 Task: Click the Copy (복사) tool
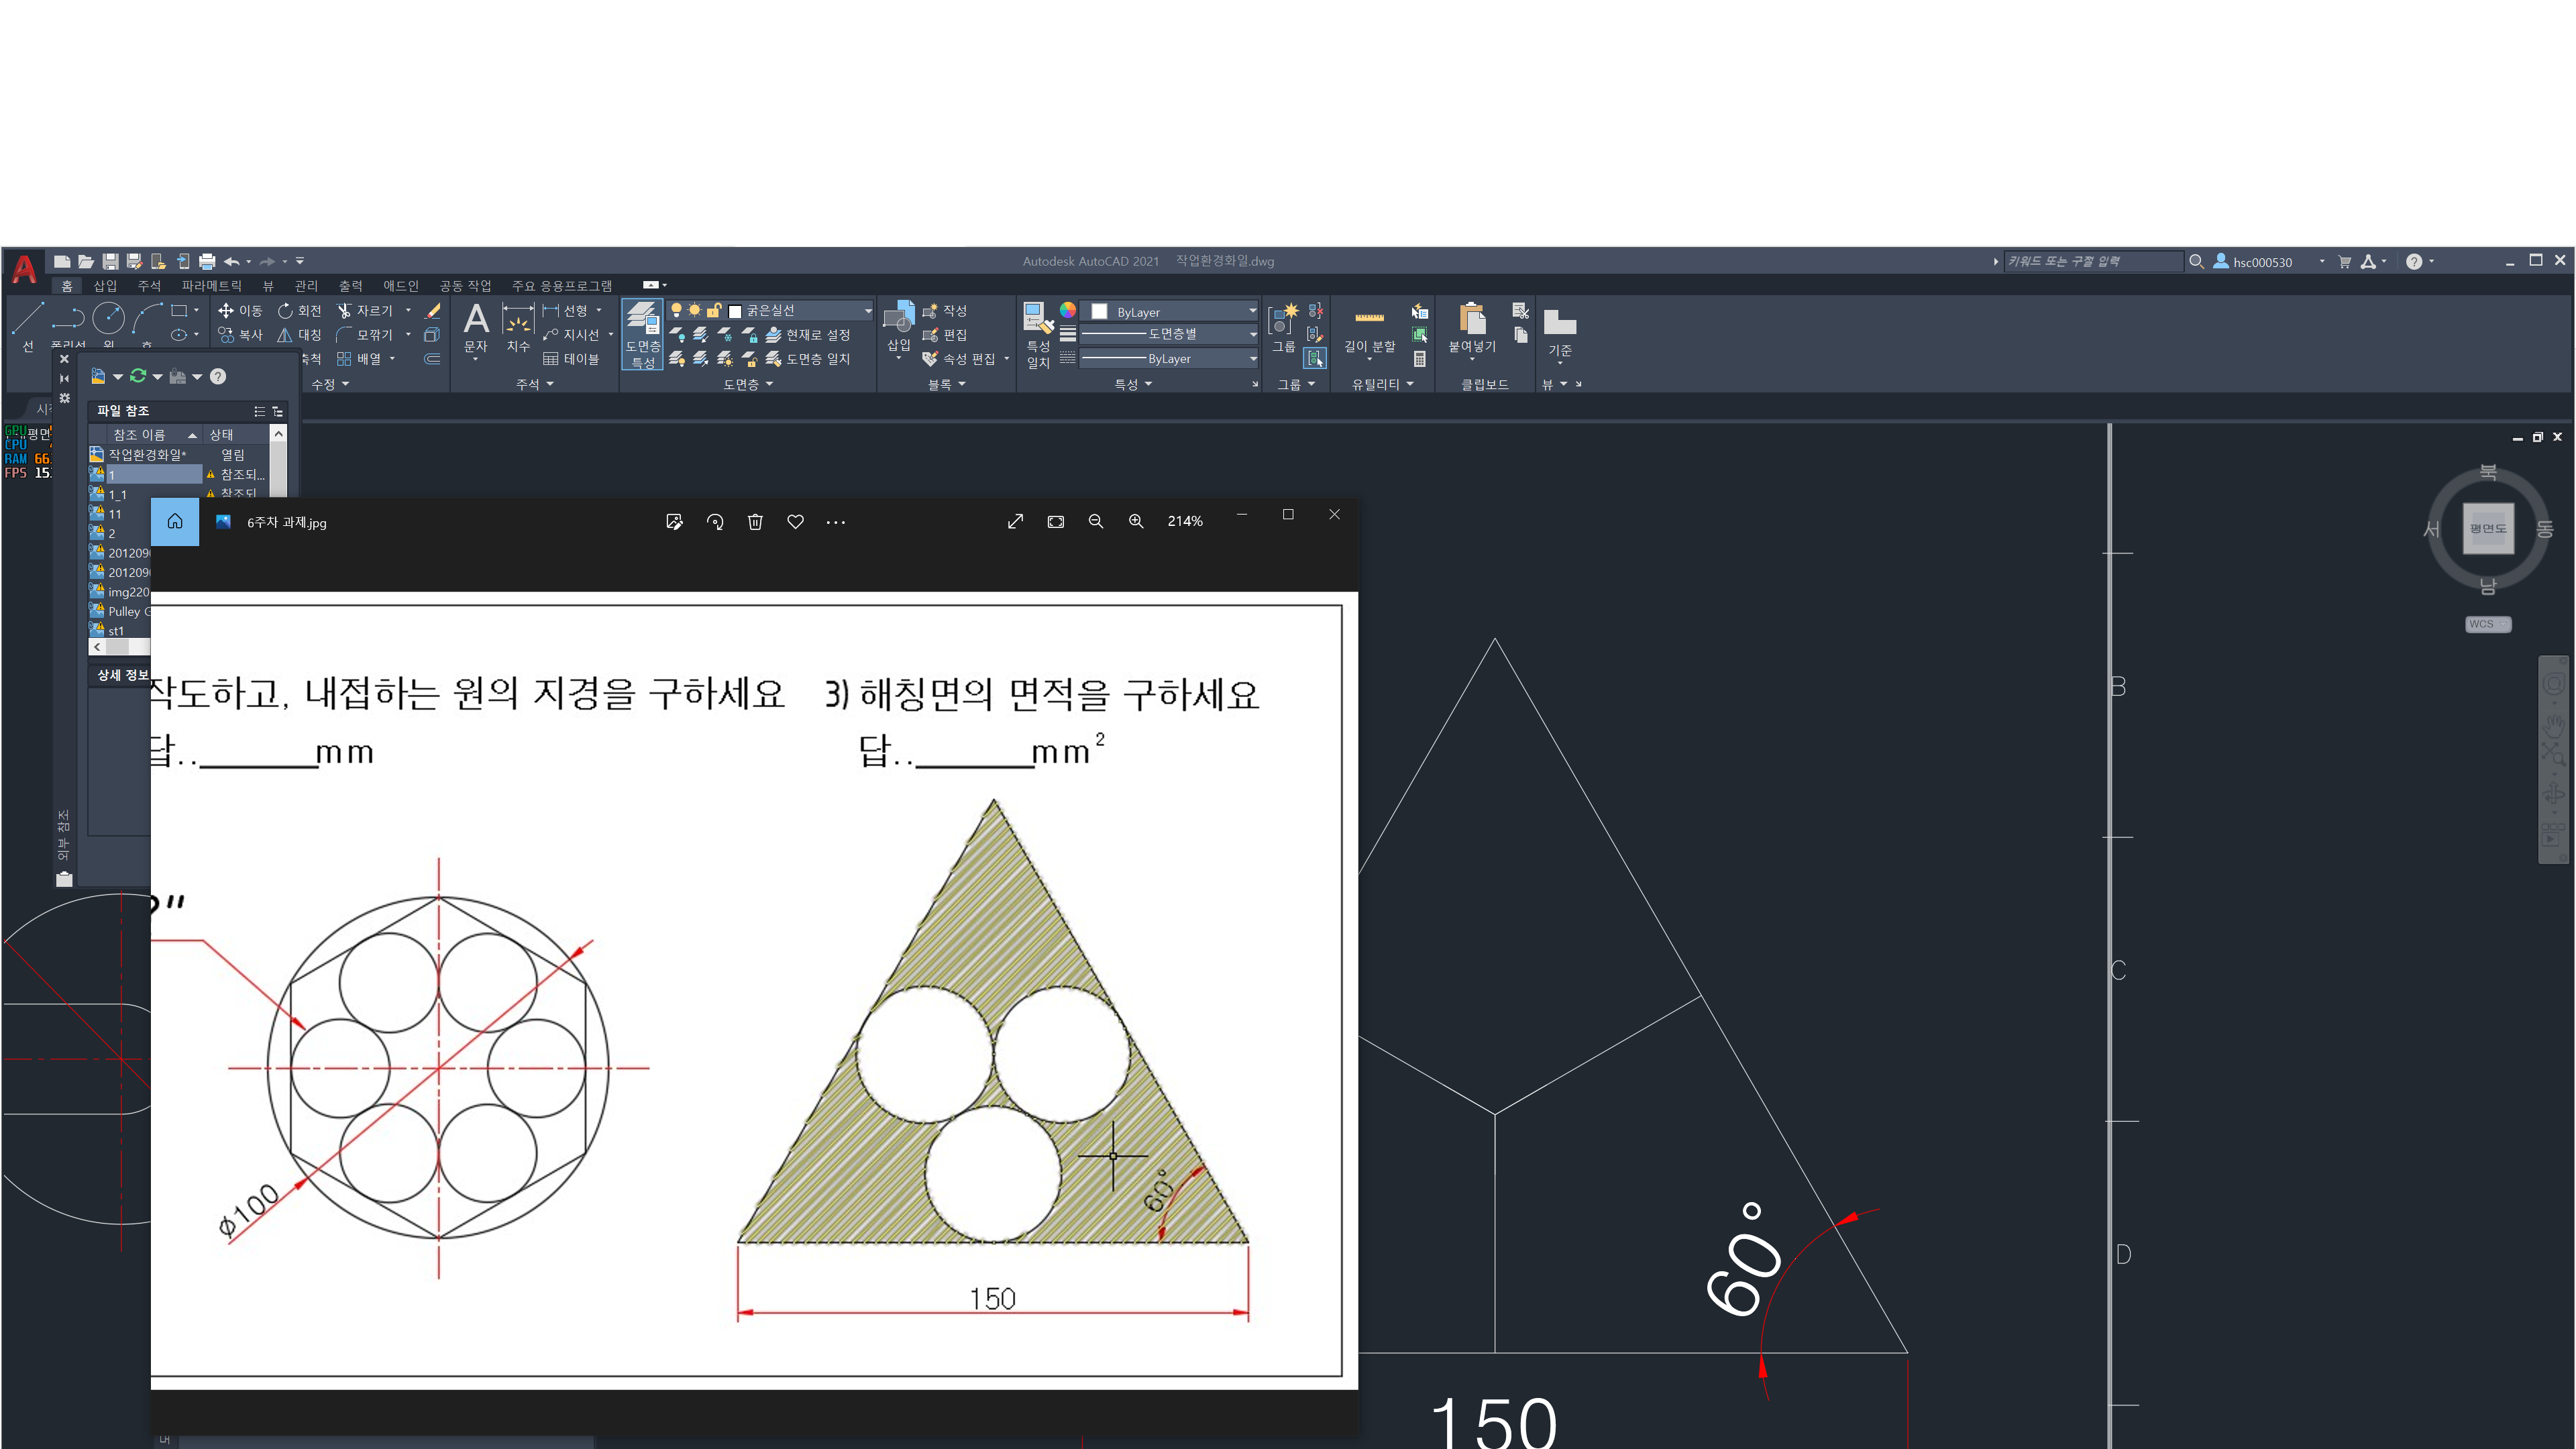[x=240, y=335]
